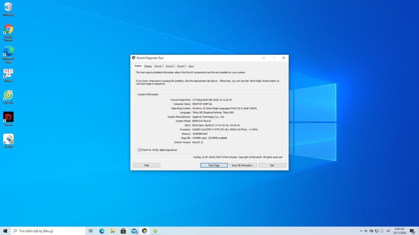Launch Mail from the taskbar

click(x=134, y=230)
